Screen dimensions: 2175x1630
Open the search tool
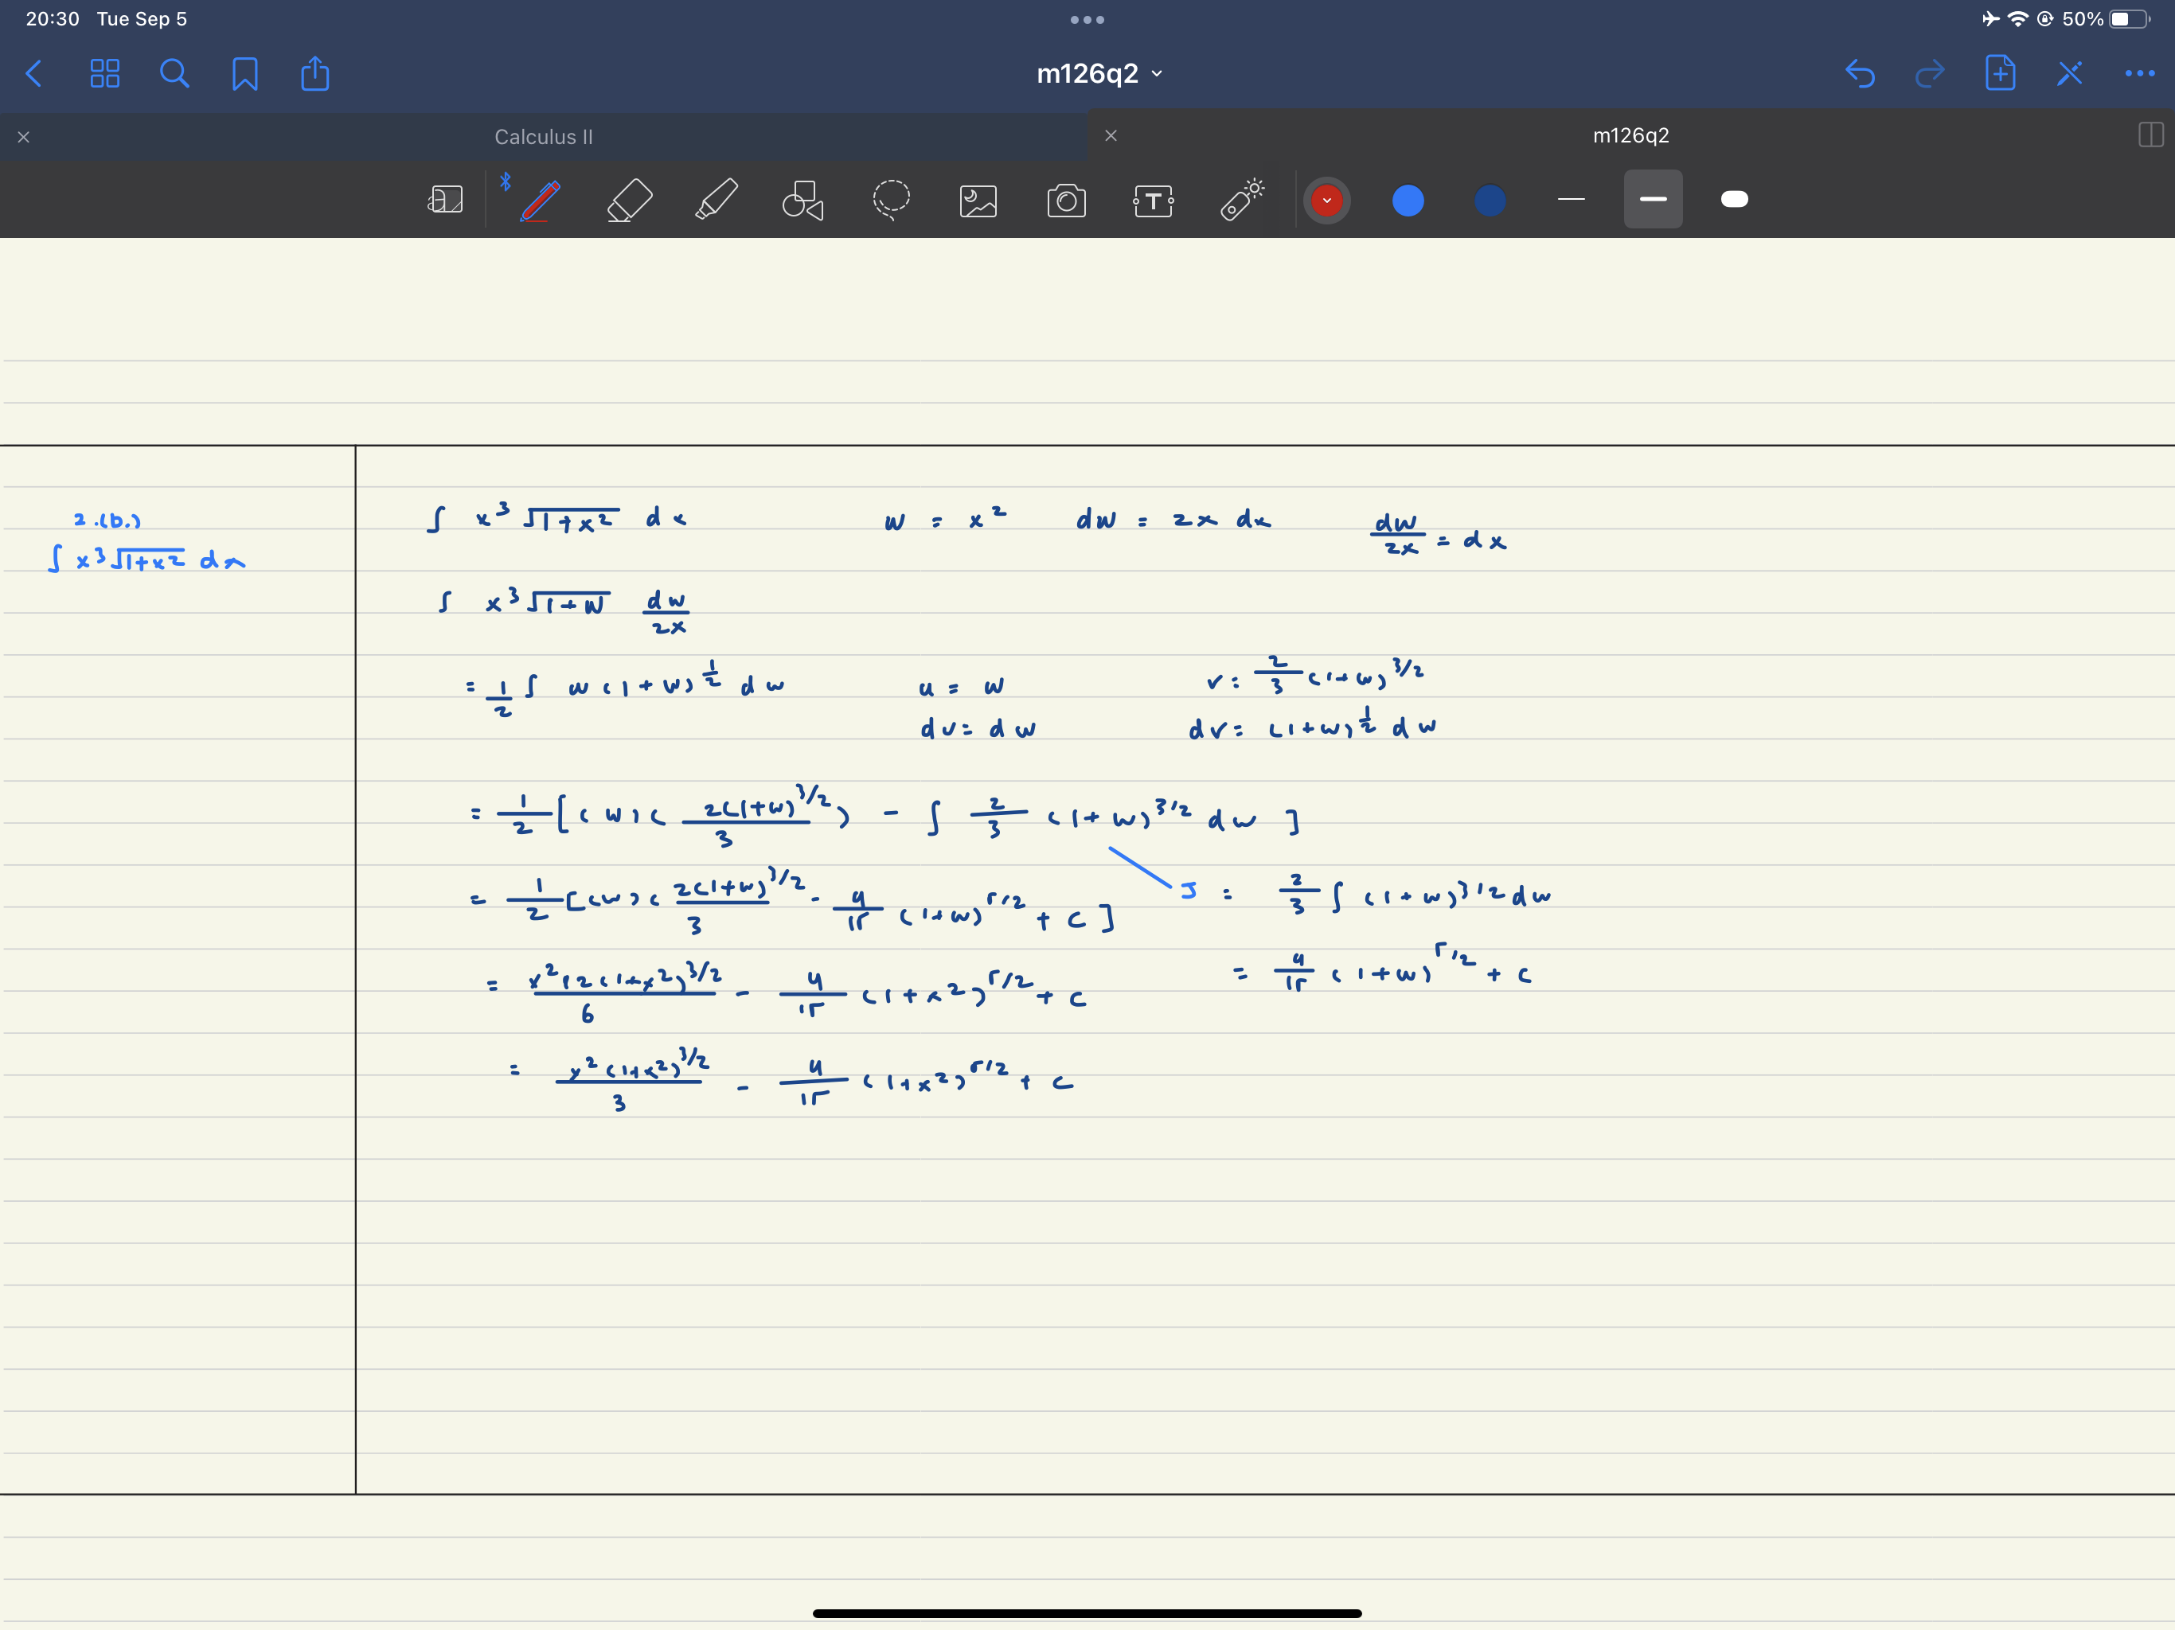tap(174, 74)
